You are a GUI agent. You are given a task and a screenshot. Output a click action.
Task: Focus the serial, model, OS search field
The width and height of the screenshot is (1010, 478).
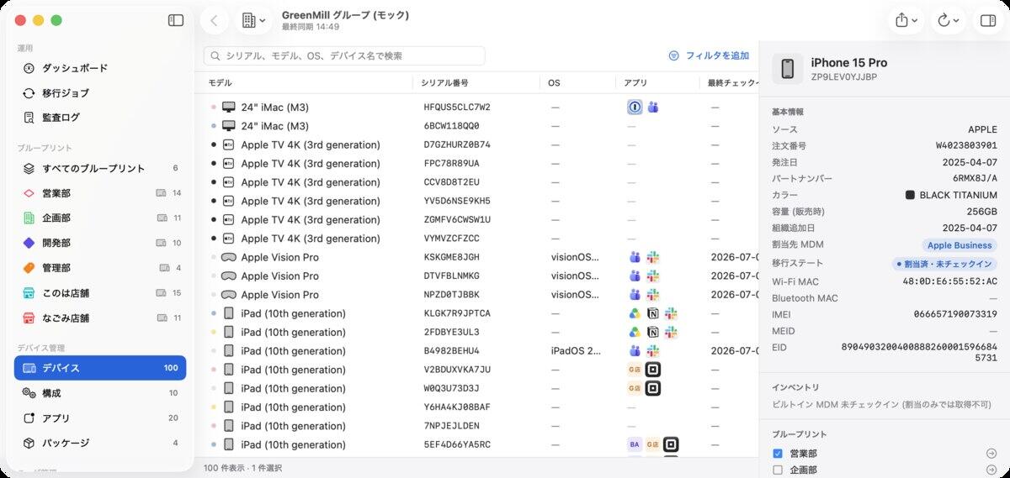[344, 55]
